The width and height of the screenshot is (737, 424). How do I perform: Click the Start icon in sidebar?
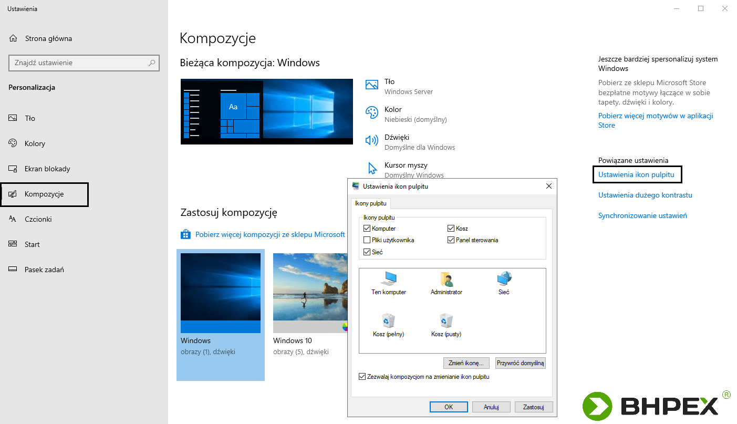13,244
